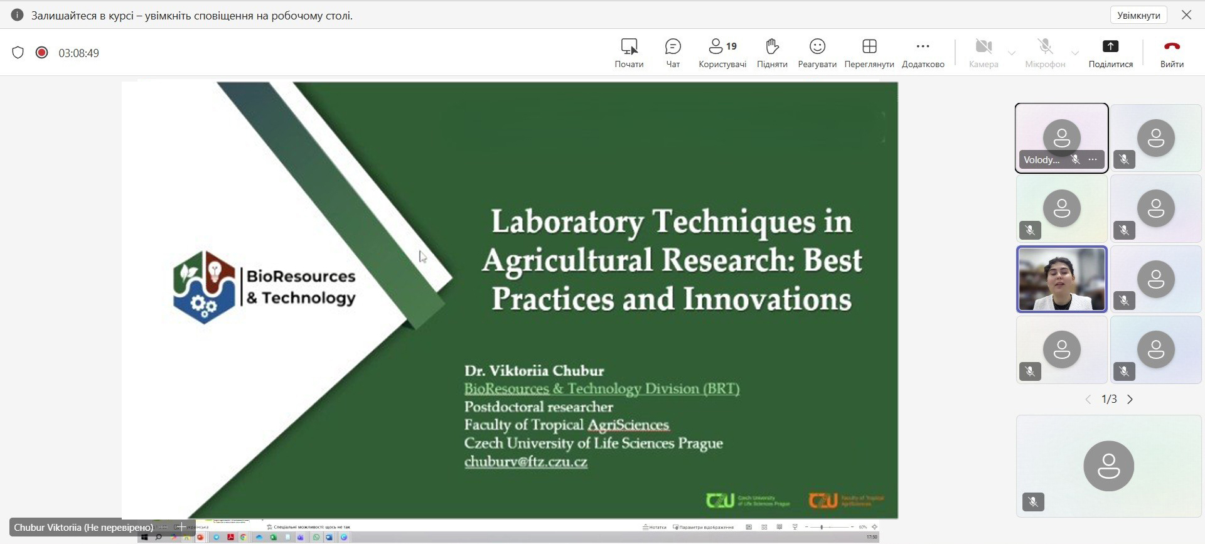This screenshot has width=1205, height=544.
Task: Click the Увімкнути notifications button
Action: [1138, 15]
